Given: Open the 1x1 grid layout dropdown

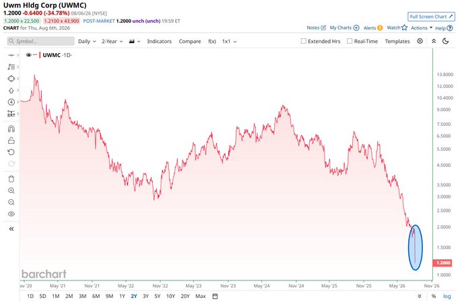Looking at the screenshot, I should pyautogui.click(x=229, y=42).
